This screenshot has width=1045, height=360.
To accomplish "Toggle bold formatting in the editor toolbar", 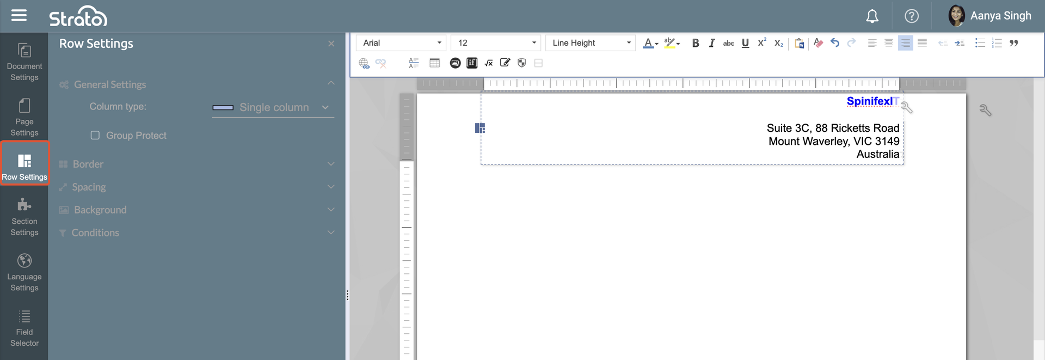I will [x=695, y=43].
